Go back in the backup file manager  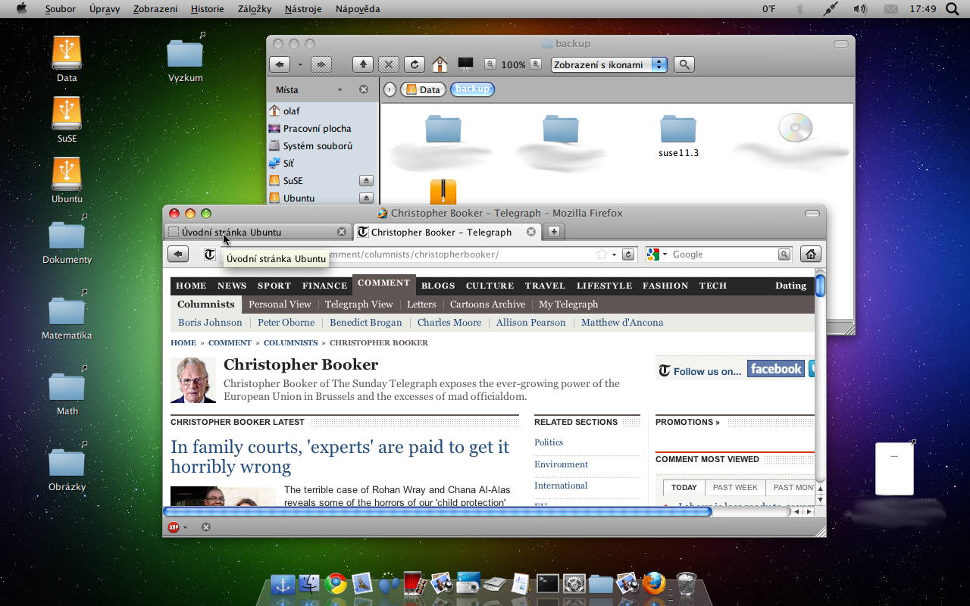coord(280,64)
